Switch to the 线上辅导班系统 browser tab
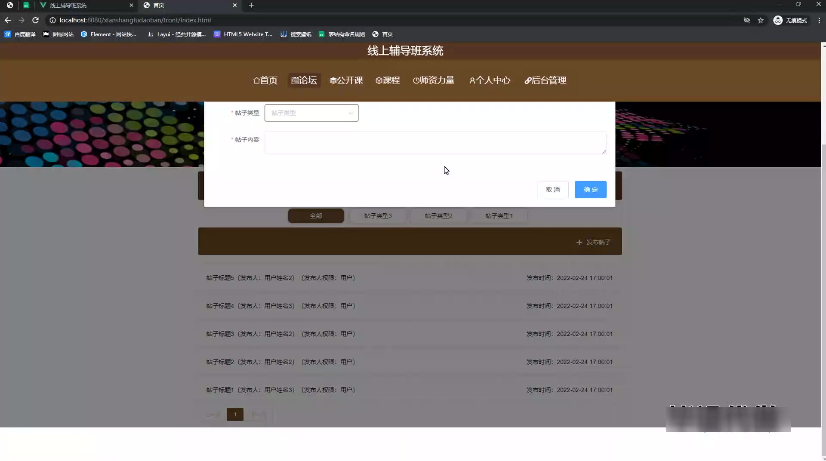The height and width of the screenshot is (461, 826). pos(86,5)
